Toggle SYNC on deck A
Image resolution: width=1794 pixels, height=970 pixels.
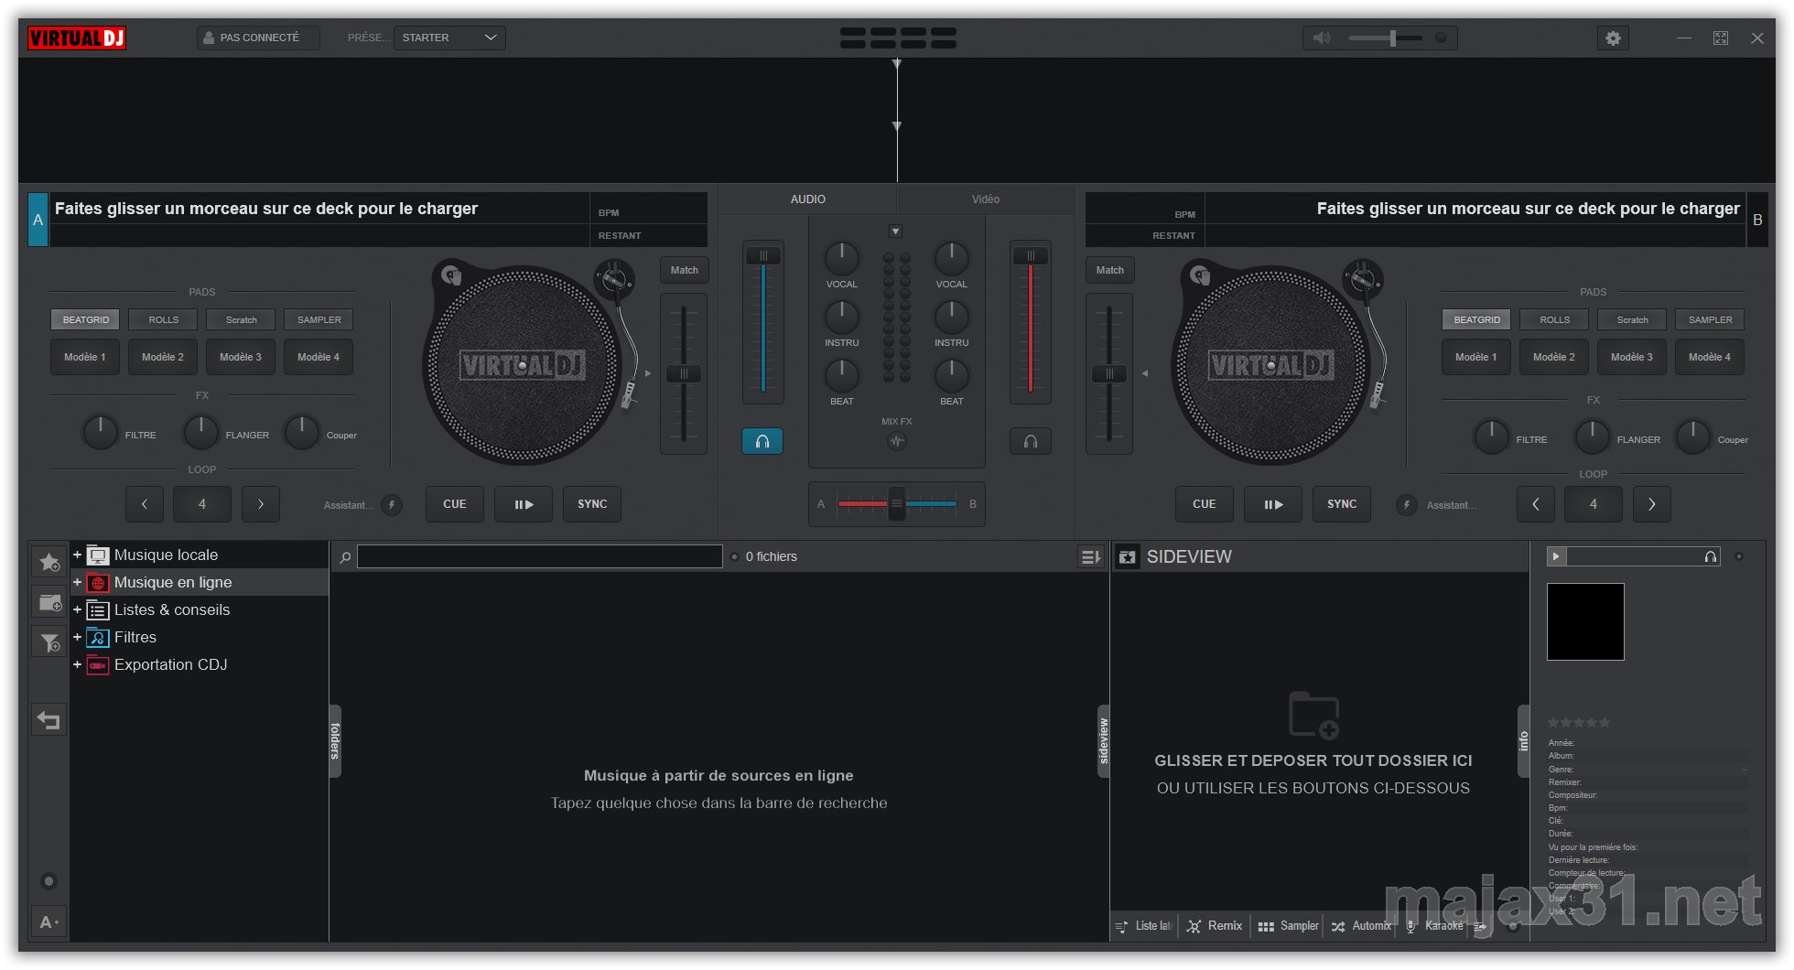click(592, 504)
